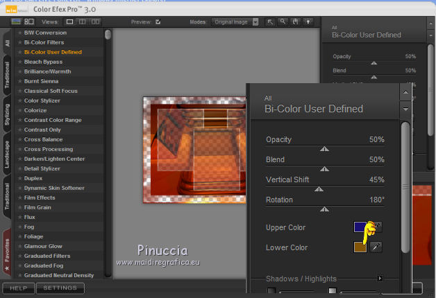Switch to side-by-side preview view
436x298 pixels.
[97, 21]
